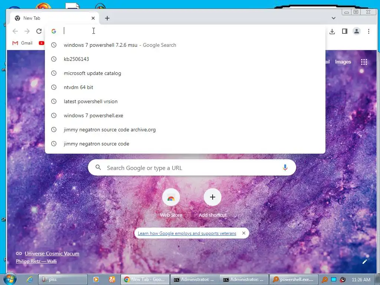Click the customize page pencil icon
The width and height of the screenshot is (380, 285).
pyautogui.click(x=365, y=262)
